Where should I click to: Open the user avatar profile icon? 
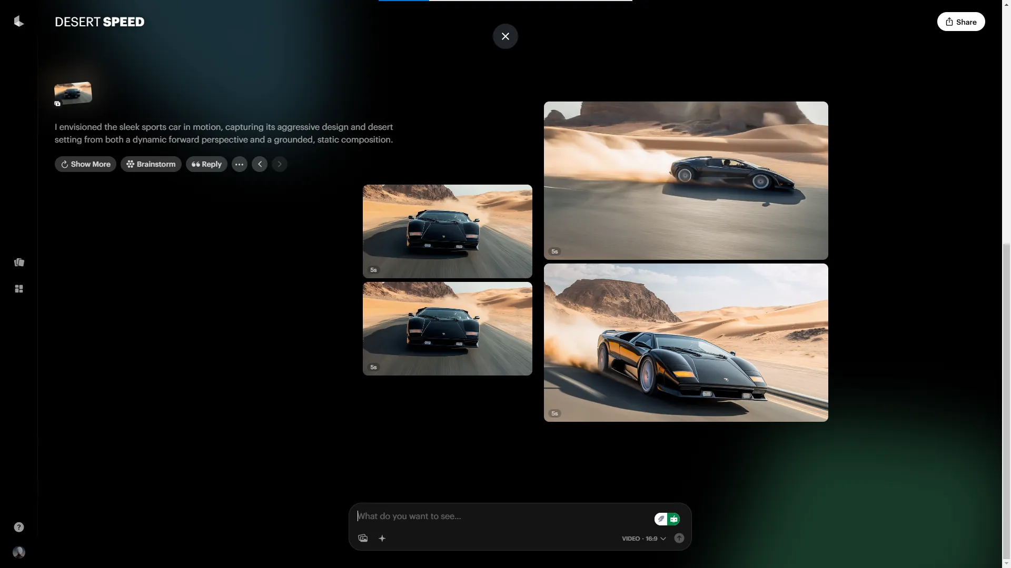tap(19, 552)
